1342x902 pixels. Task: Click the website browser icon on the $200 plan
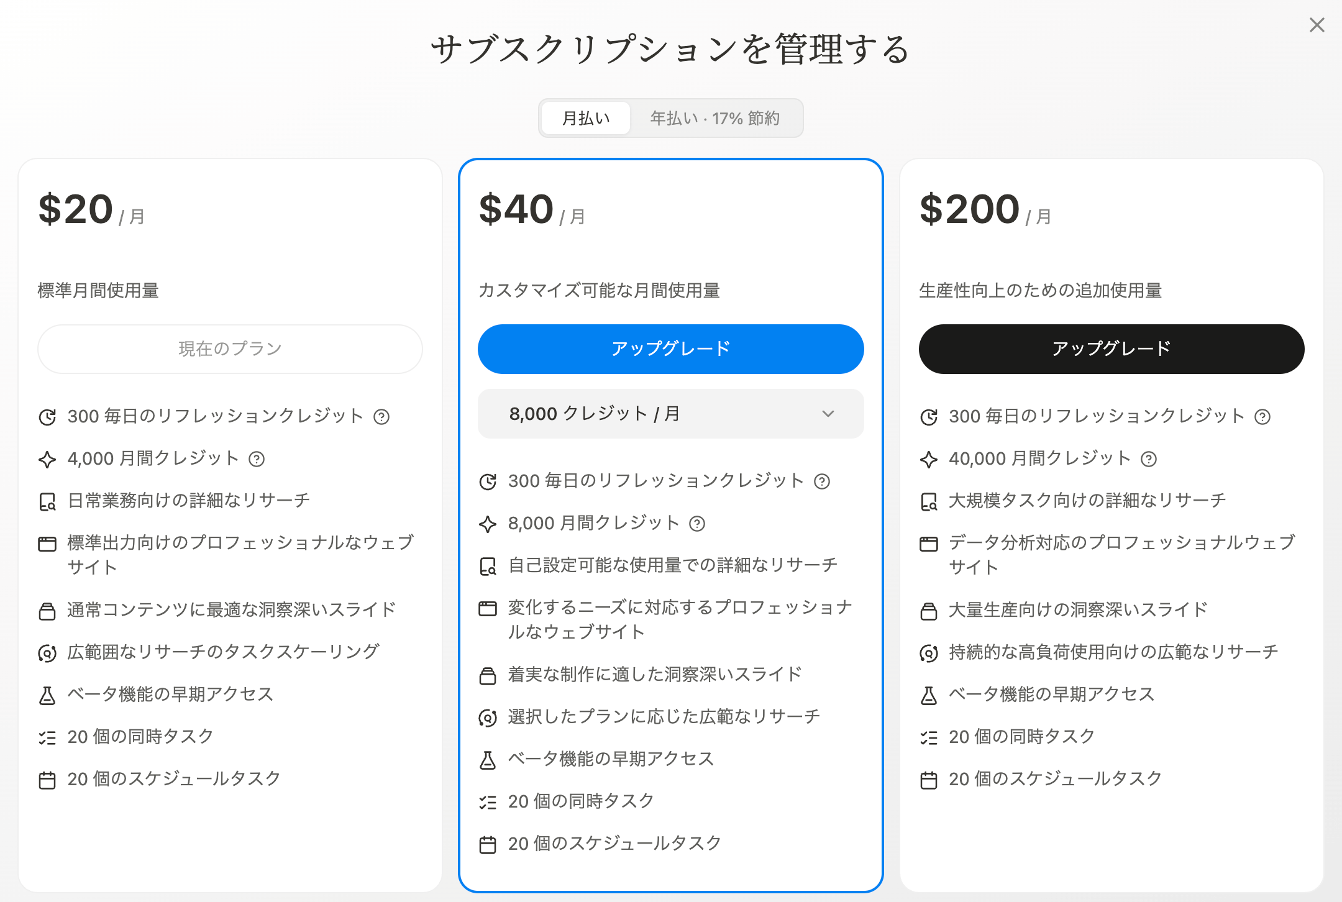[928, 543]
